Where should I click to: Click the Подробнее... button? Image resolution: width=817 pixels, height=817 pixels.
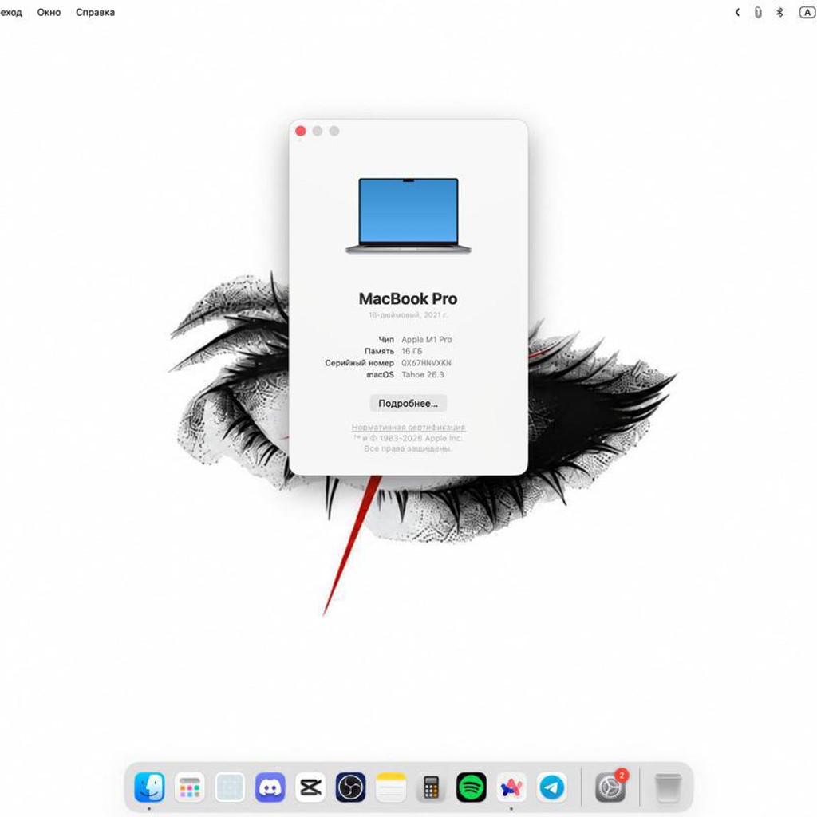[408, 403]
